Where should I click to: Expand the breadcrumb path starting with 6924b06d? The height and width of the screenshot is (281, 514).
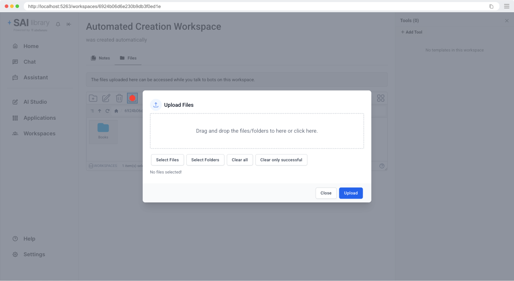pos(134,111)
